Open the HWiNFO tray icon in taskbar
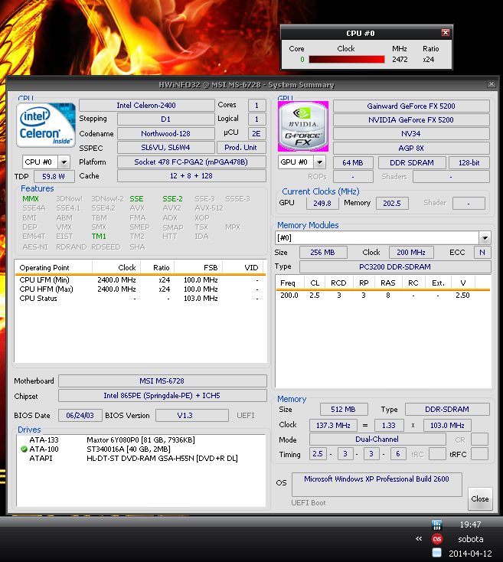This screenshot has width=503, height=562. pos(436,524)
